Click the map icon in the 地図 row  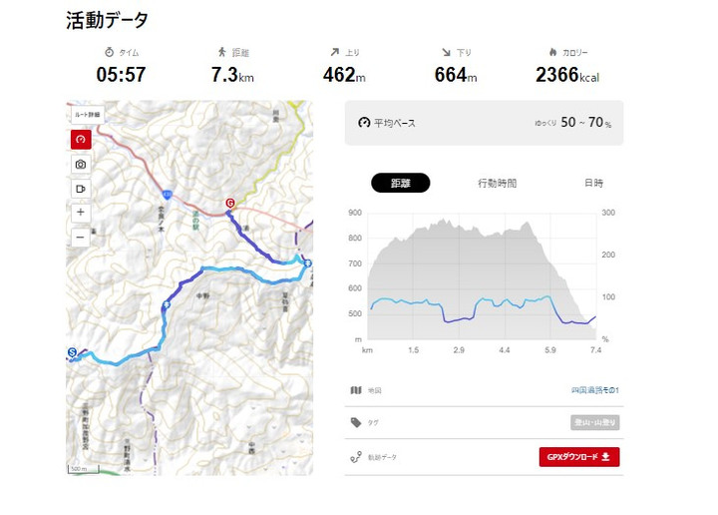click(x=356, y=390)
